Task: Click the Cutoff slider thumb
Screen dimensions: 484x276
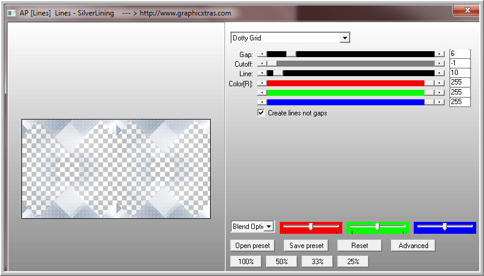Action: click(272, 64)
